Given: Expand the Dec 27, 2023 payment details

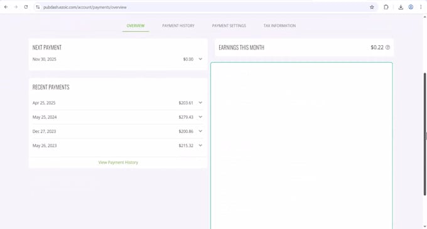Looking at the screenshot, I should pos(200,131).
